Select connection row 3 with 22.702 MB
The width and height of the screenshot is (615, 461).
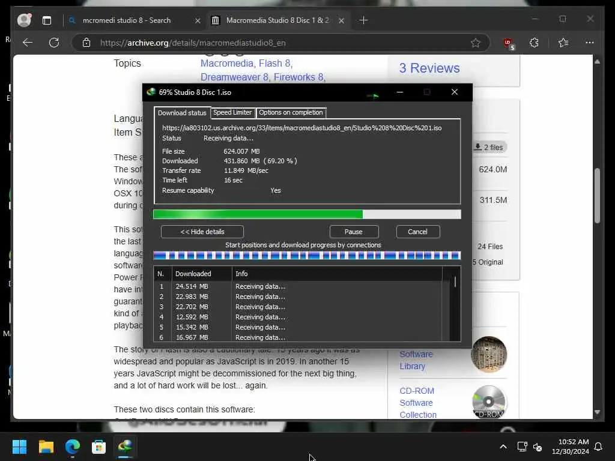coord(298,307)
